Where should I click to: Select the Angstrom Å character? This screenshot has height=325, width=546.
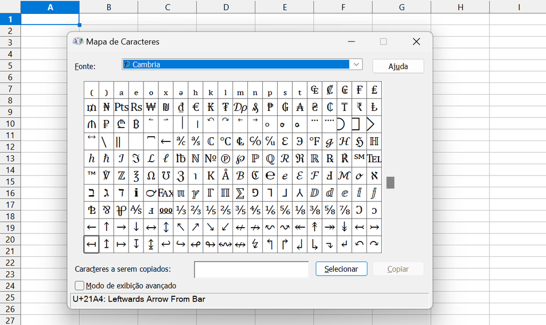226,176
